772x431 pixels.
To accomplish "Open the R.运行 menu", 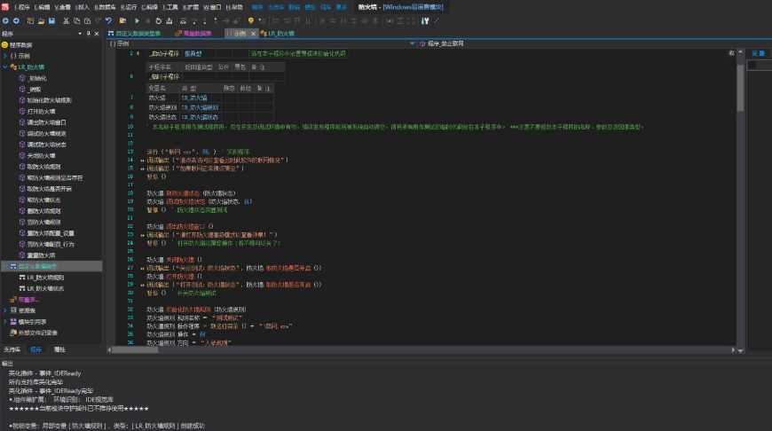I will click(129, 6).
